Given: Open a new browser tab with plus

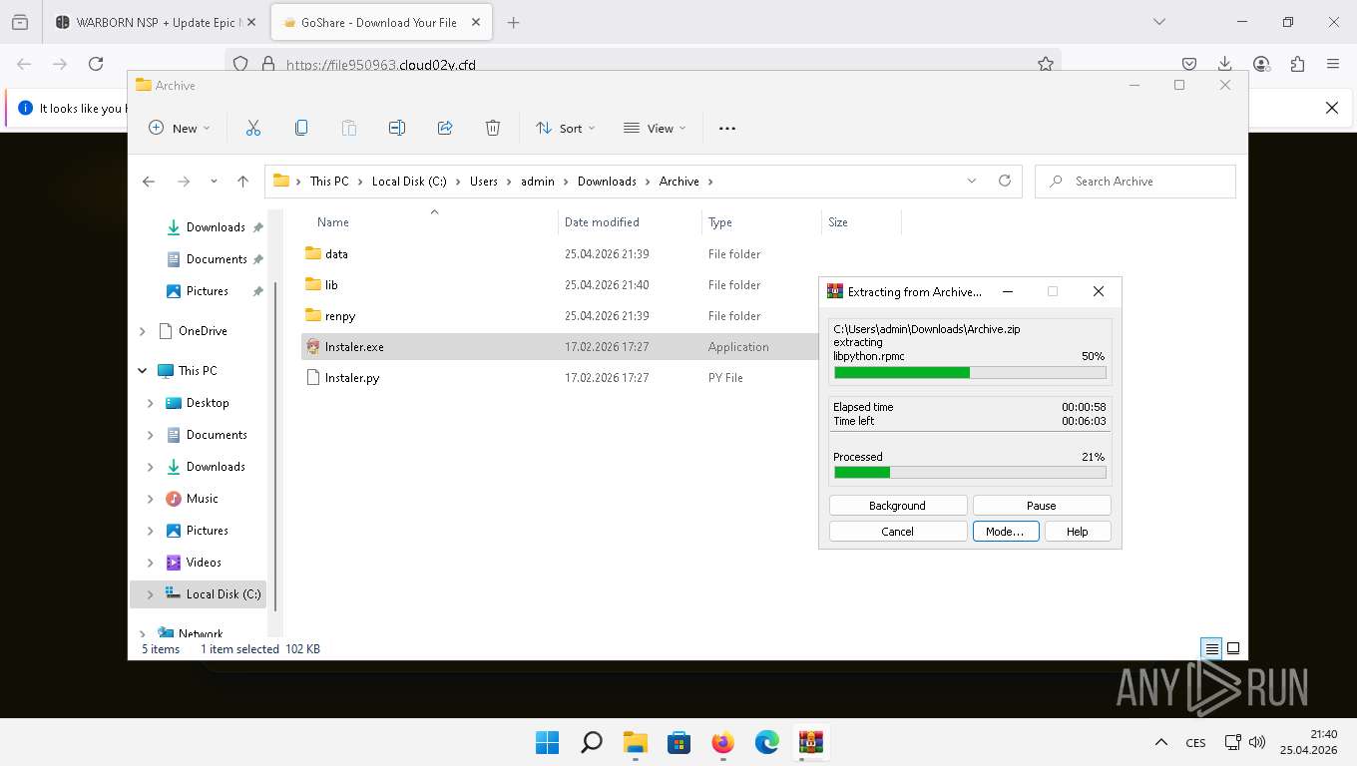Looking at the screenshot, I should (514, 22).
